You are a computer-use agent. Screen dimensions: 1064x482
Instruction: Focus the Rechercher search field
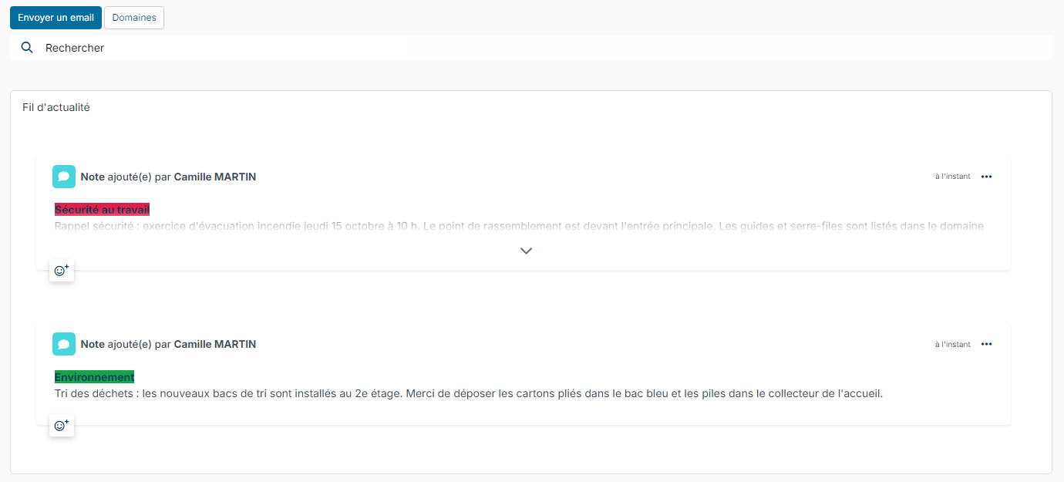point(531,47)
